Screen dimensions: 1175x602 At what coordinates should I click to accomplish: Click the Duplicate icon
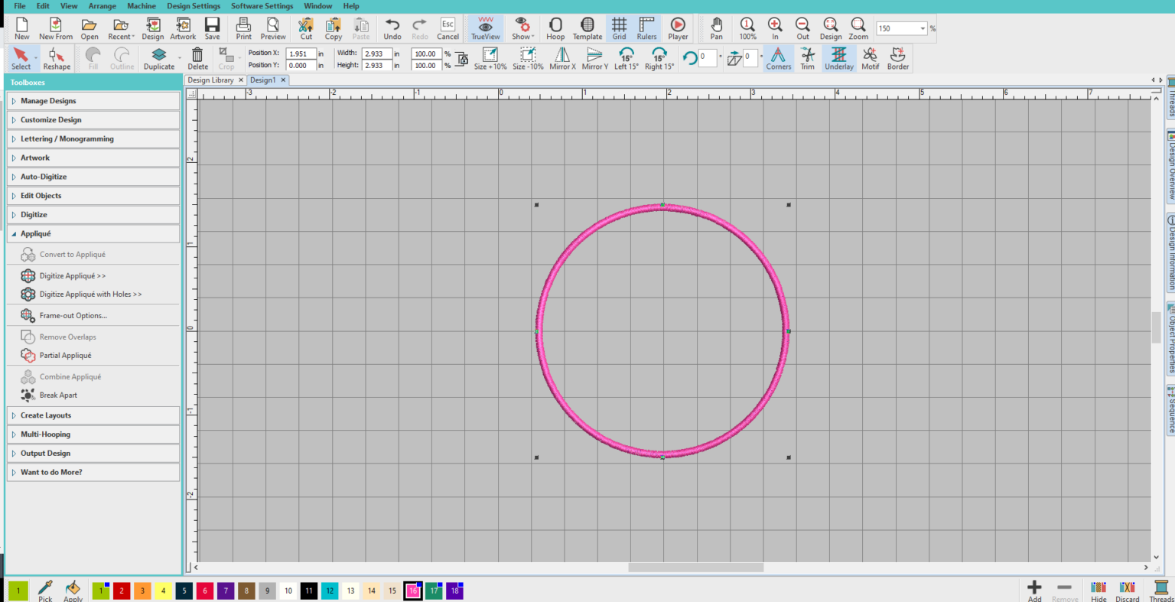click(159, 58)
